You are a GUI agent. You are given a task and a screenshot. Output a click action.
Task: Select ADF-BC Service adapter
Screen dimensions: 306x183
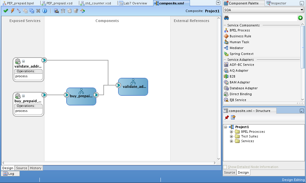(x=242, y=65)
